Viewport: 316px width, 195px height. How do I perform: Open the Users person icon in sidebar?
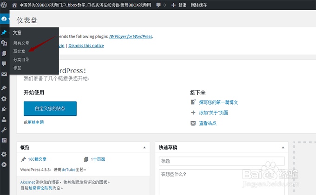4,120
